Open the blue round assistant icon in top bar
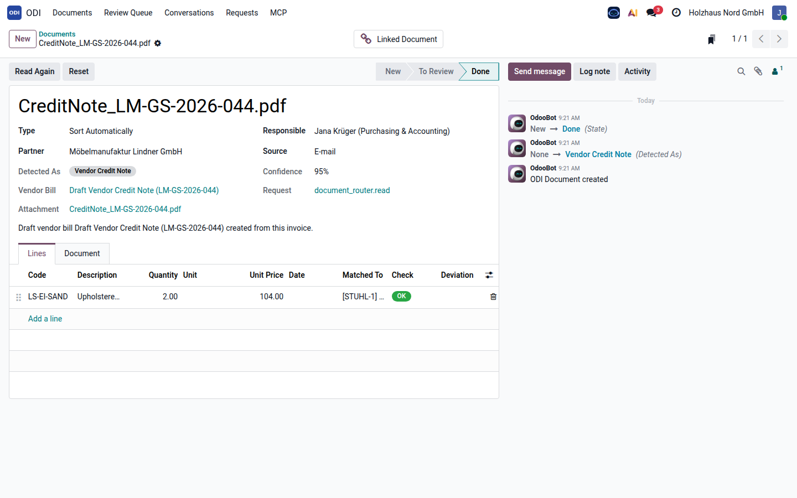 [614, 13]
